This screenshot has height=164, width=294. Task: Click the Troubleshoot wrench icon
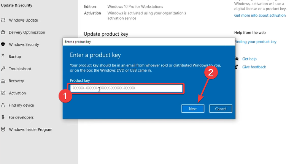coord(3,69)
